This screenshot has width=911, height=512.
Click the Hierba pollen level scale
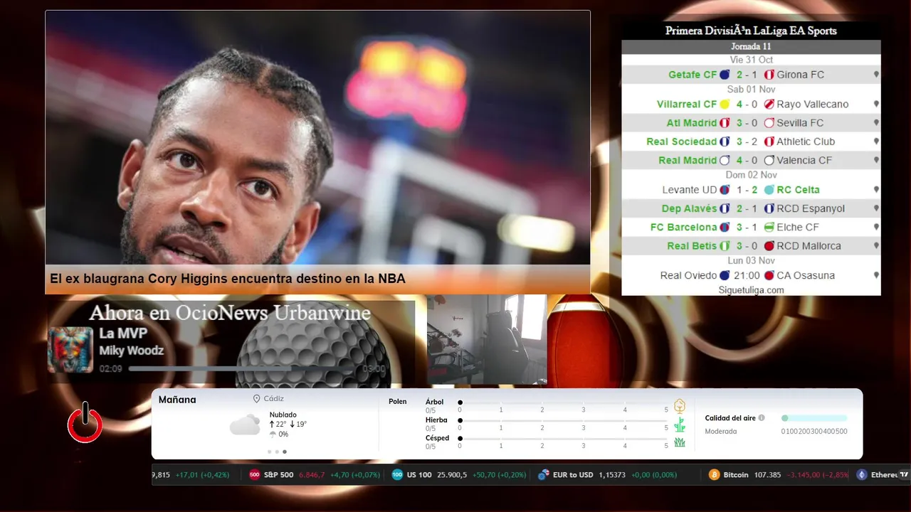coord(563,422)
